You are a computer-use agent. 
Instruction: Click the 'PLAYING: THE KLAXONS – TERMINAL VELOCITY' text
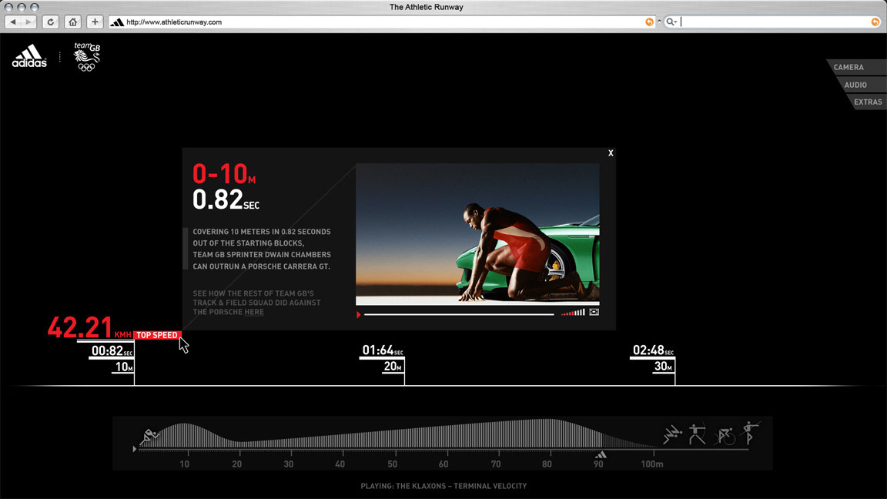point(443,486)
